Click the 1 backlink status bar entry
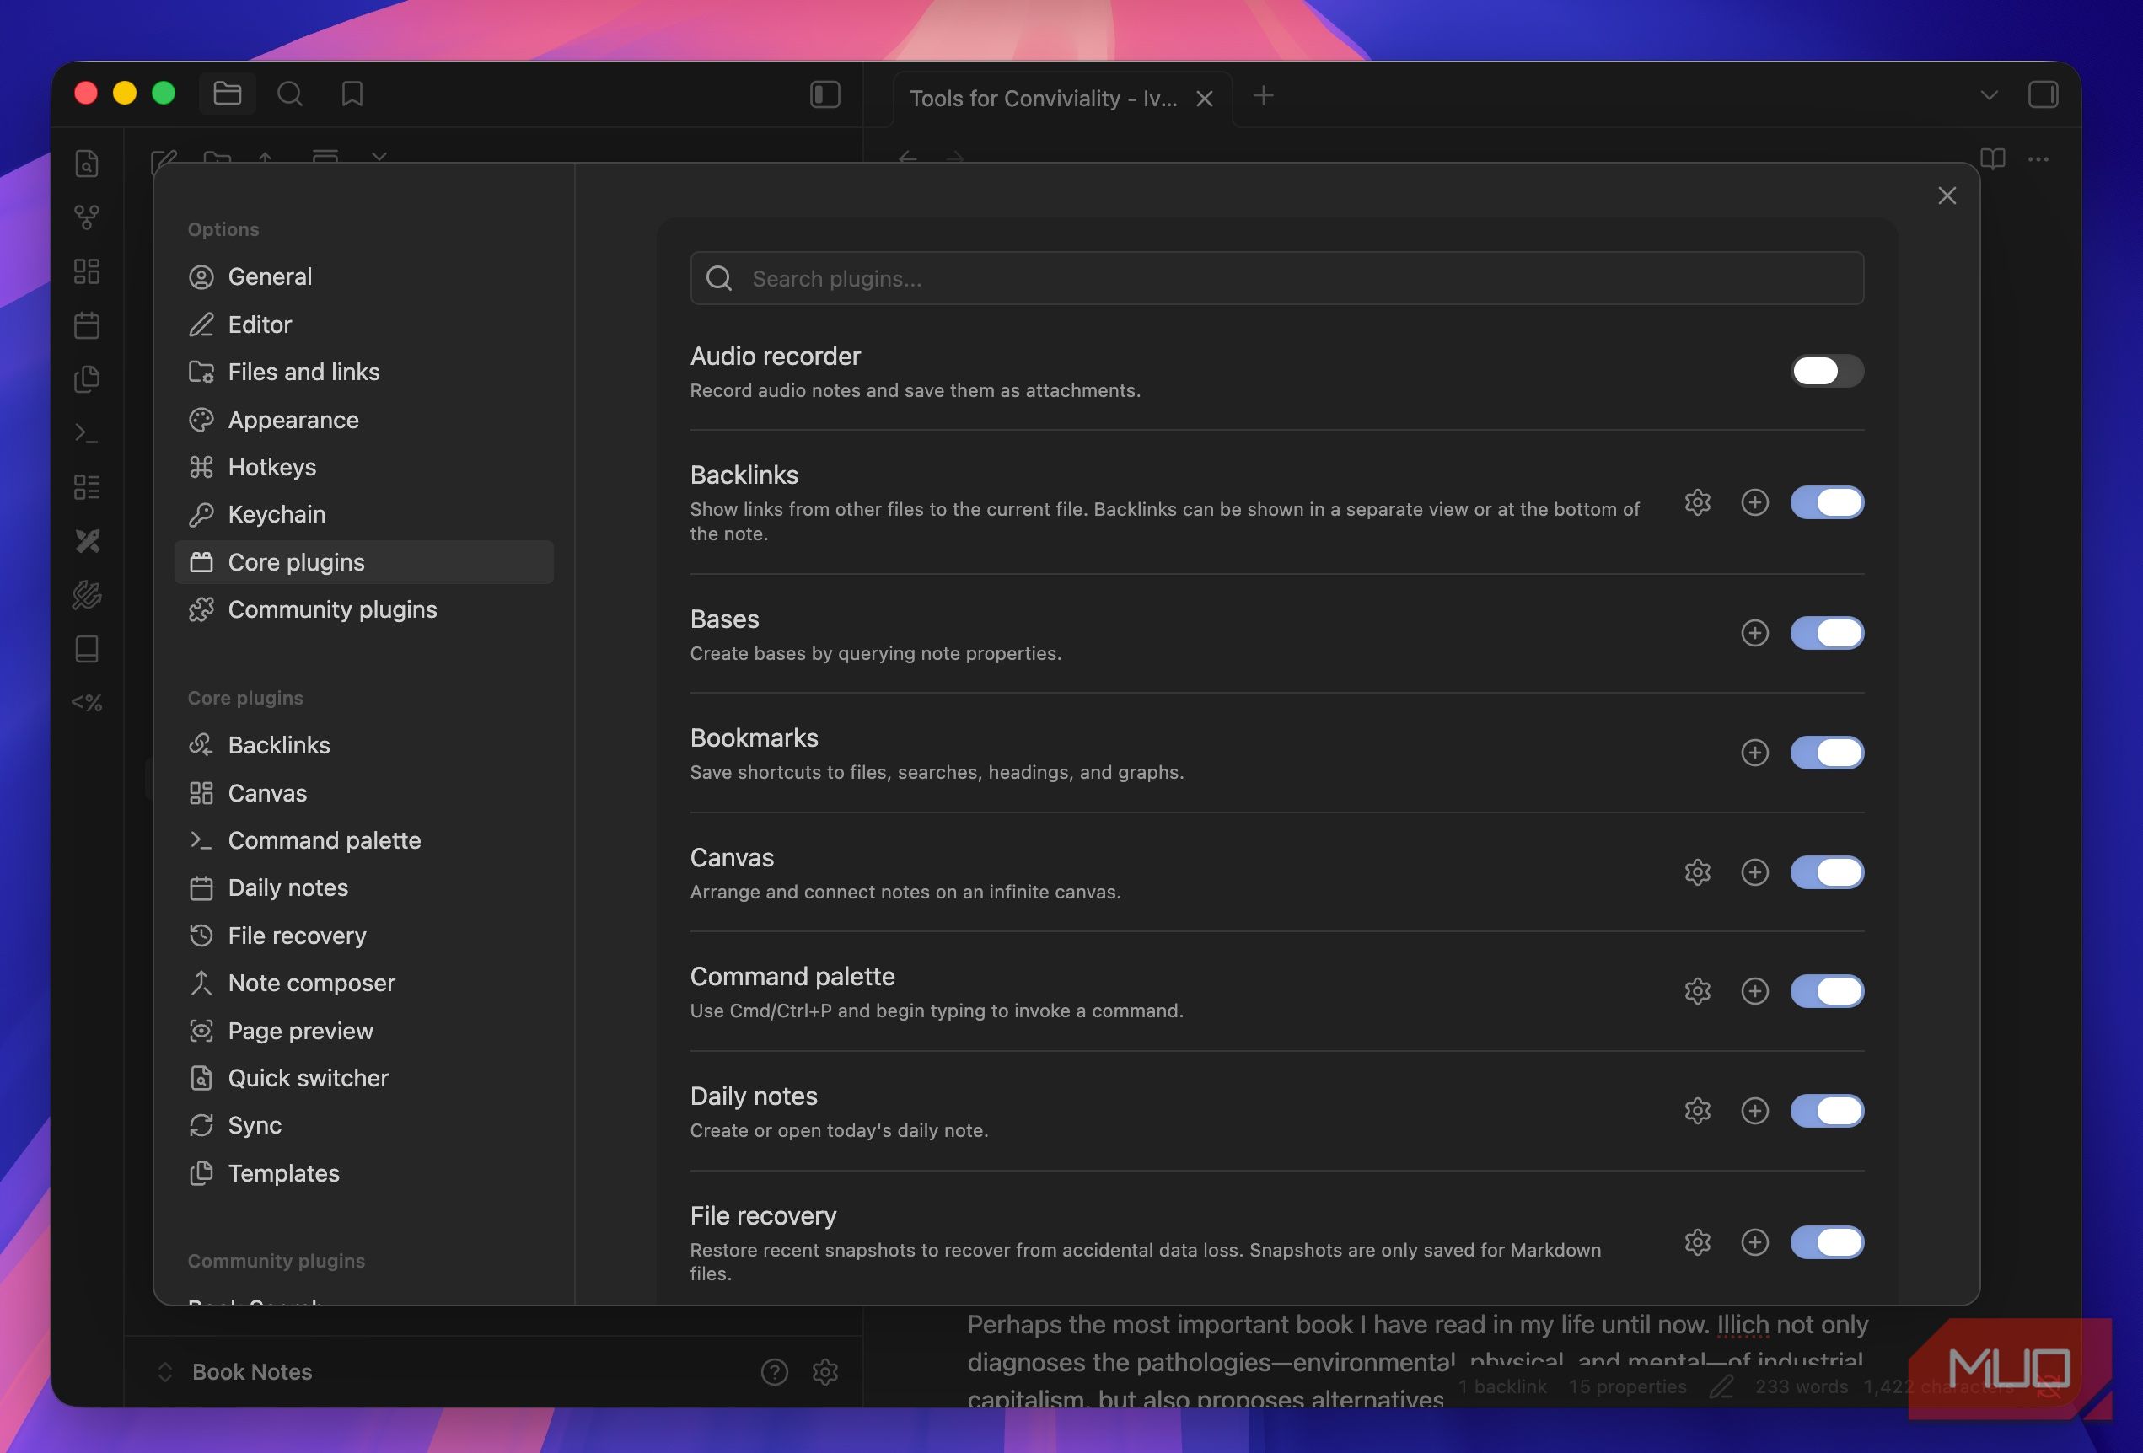The height and width of the screenshot is (1453, 2143). click(1502, 1386)
